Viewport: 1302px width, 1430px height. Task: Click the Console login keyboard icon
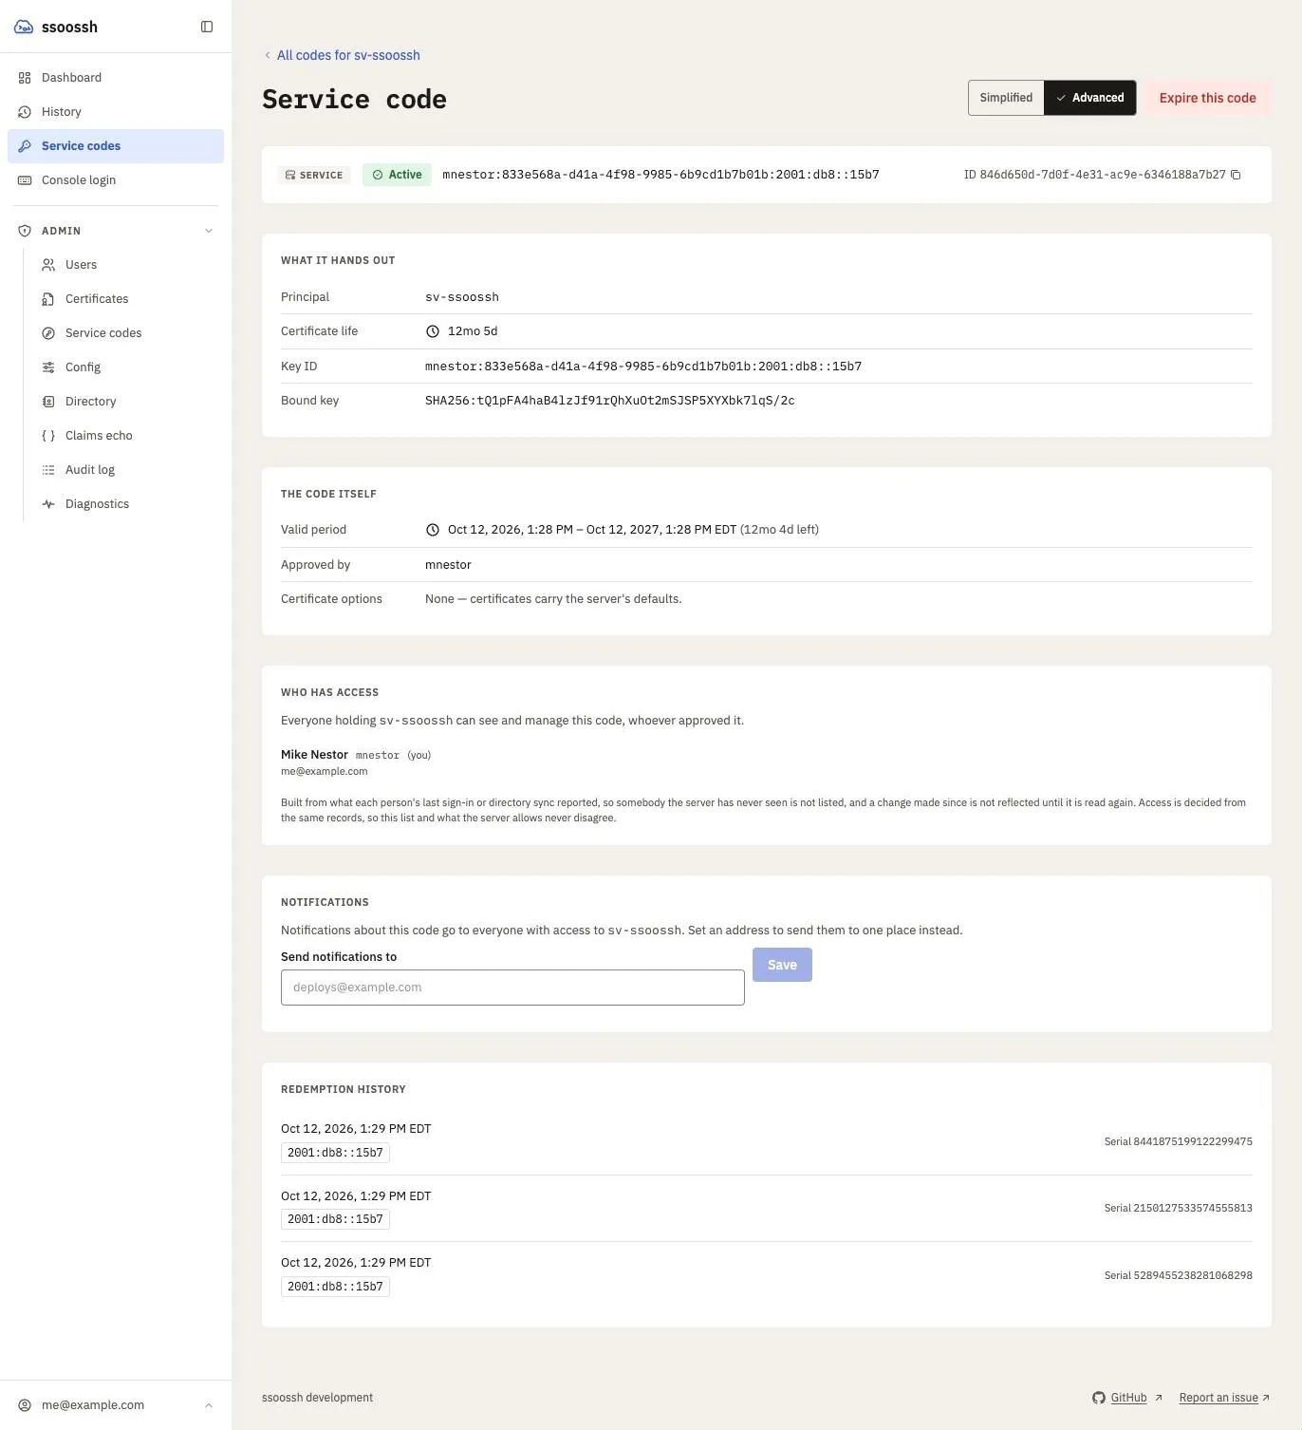coord(25,180)
